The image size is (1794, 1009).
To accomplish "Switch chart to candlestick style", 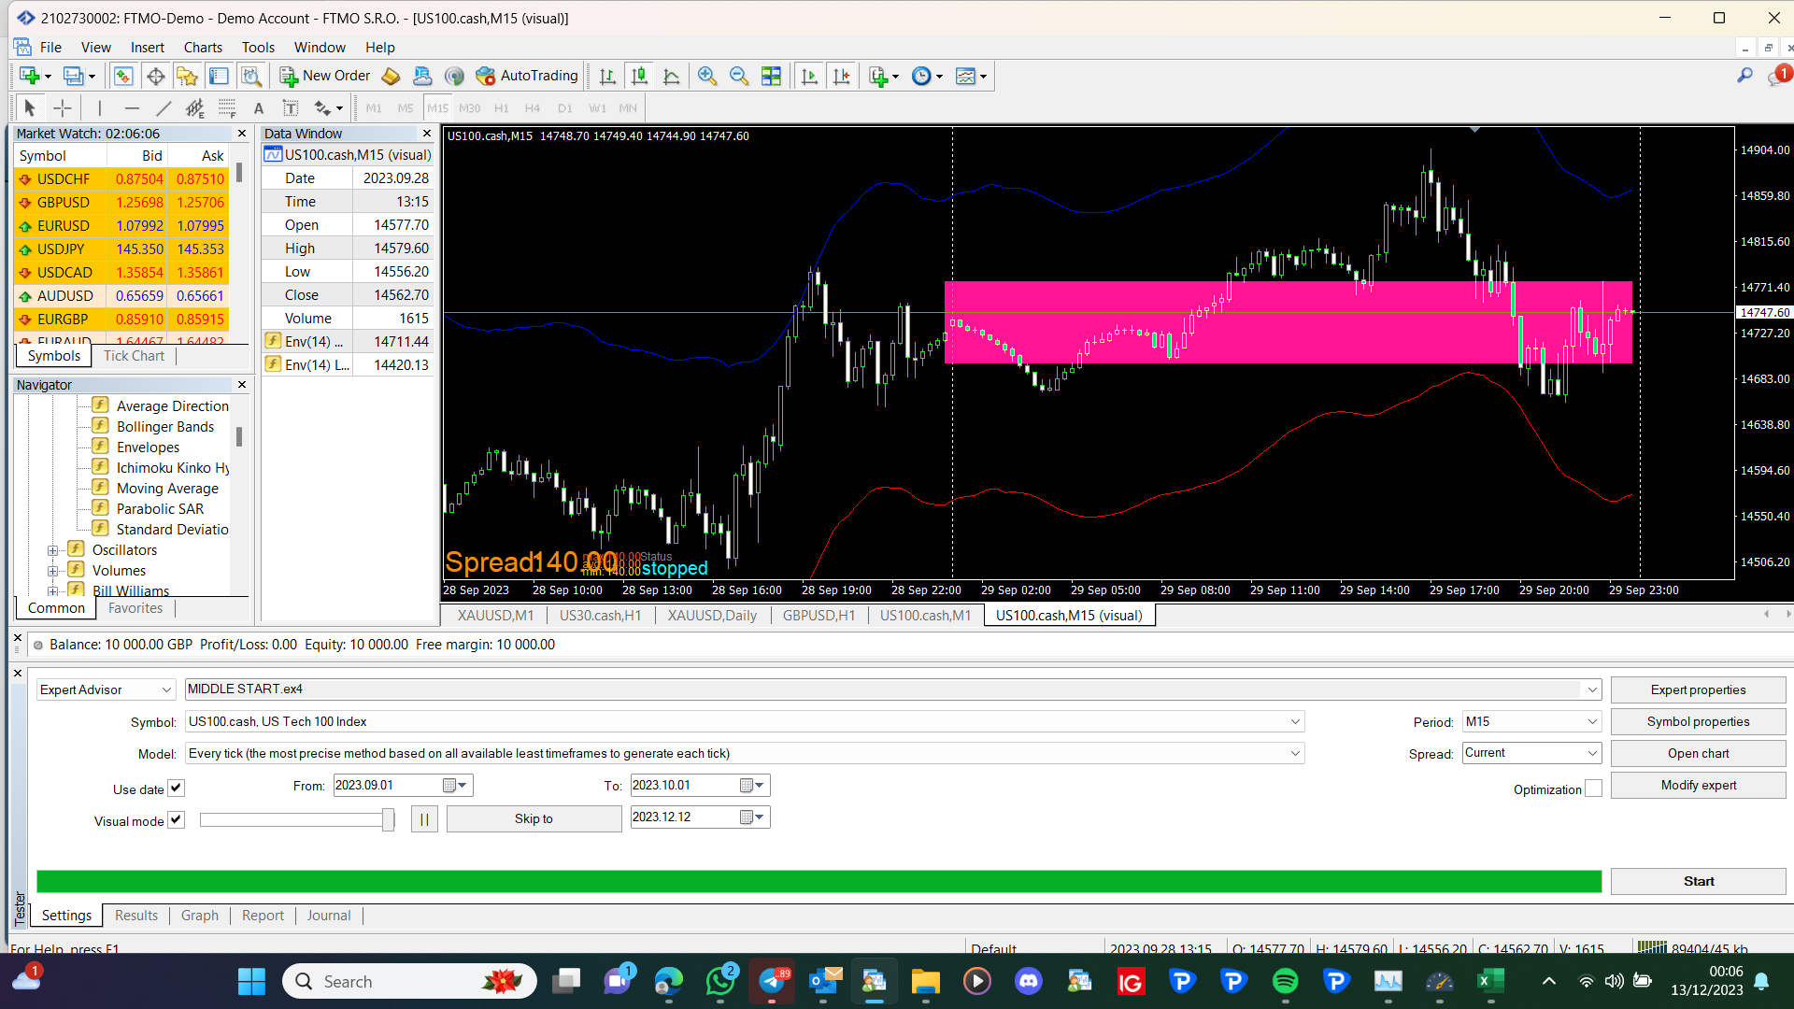I will coord(639,77).
